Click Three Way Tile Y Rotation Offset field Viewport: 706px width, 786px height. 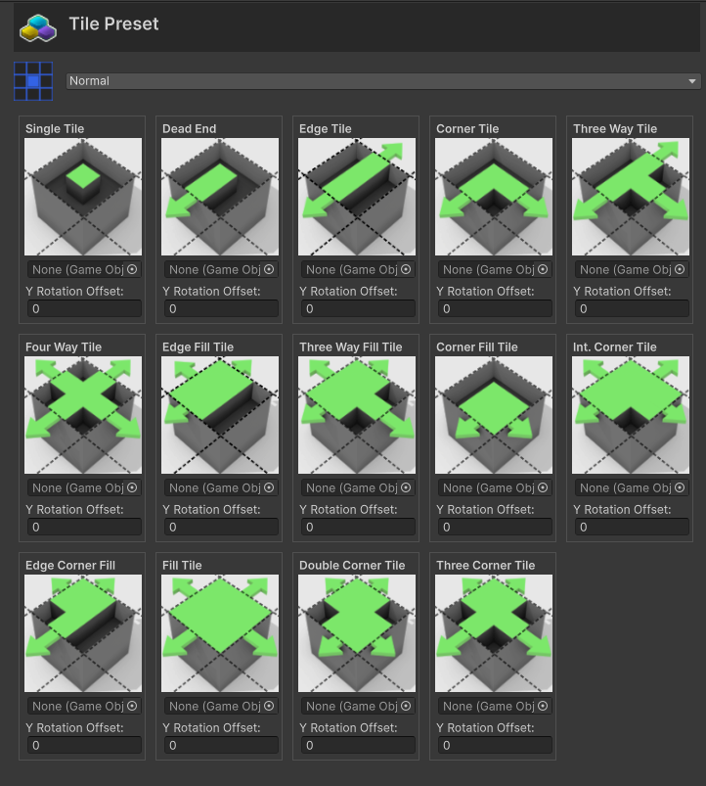(x=632, y=308)
